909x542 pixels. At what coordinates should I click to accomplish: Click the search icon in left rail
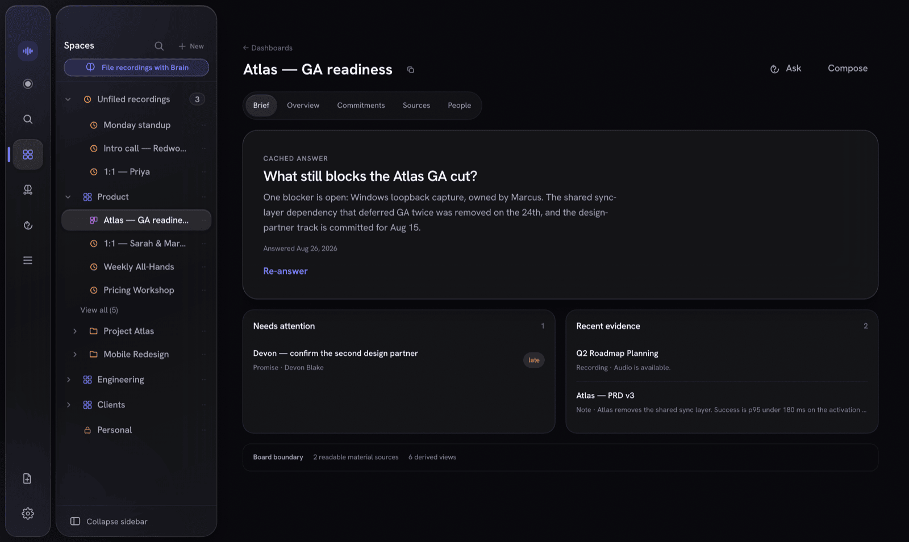tap(27, 119)
